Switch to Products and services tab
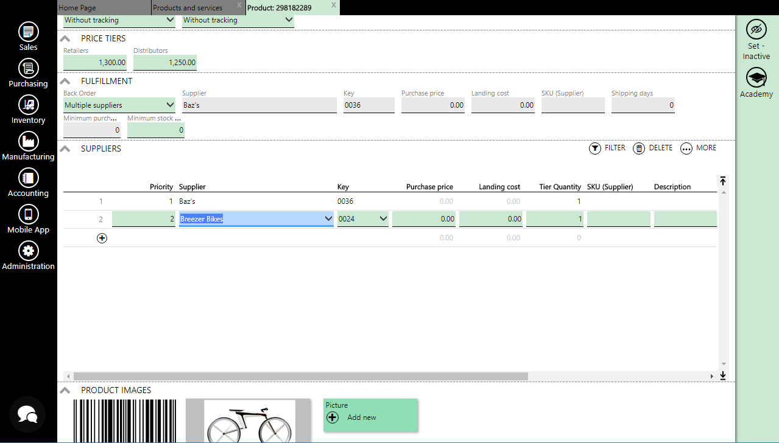The image size is (779, 443). click(188, 8)
